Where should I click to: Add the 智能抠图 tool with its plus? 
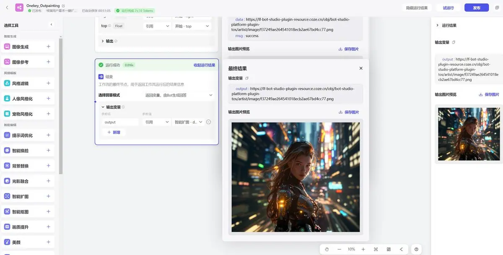click(x=48, y=211)
